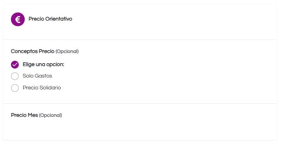Click the Precio Mes field label
The height and width of the screenshot is (143, 281).
point(24,115)
